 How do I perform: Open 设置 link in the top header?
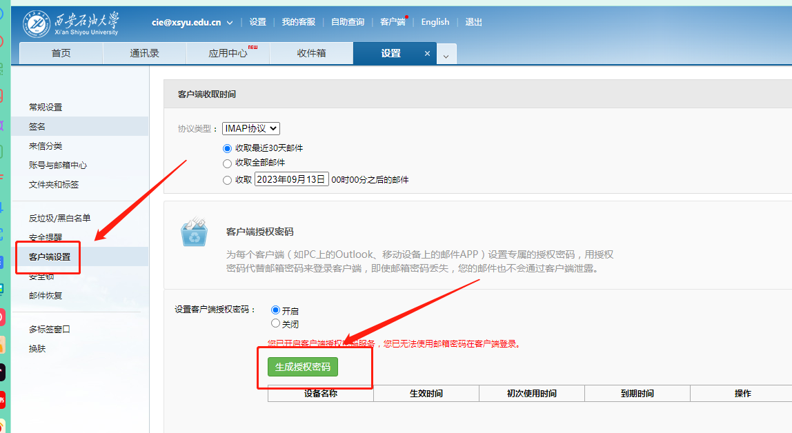257,22
